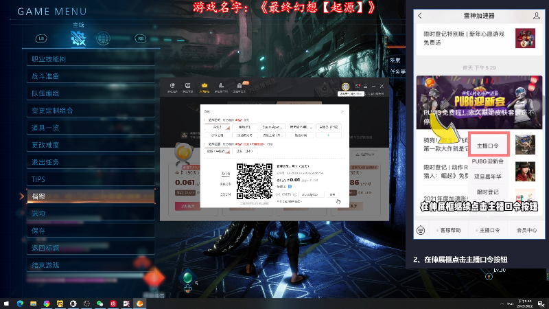
Task: Click the QR code in the payment dialog
Action: [255, 181]
